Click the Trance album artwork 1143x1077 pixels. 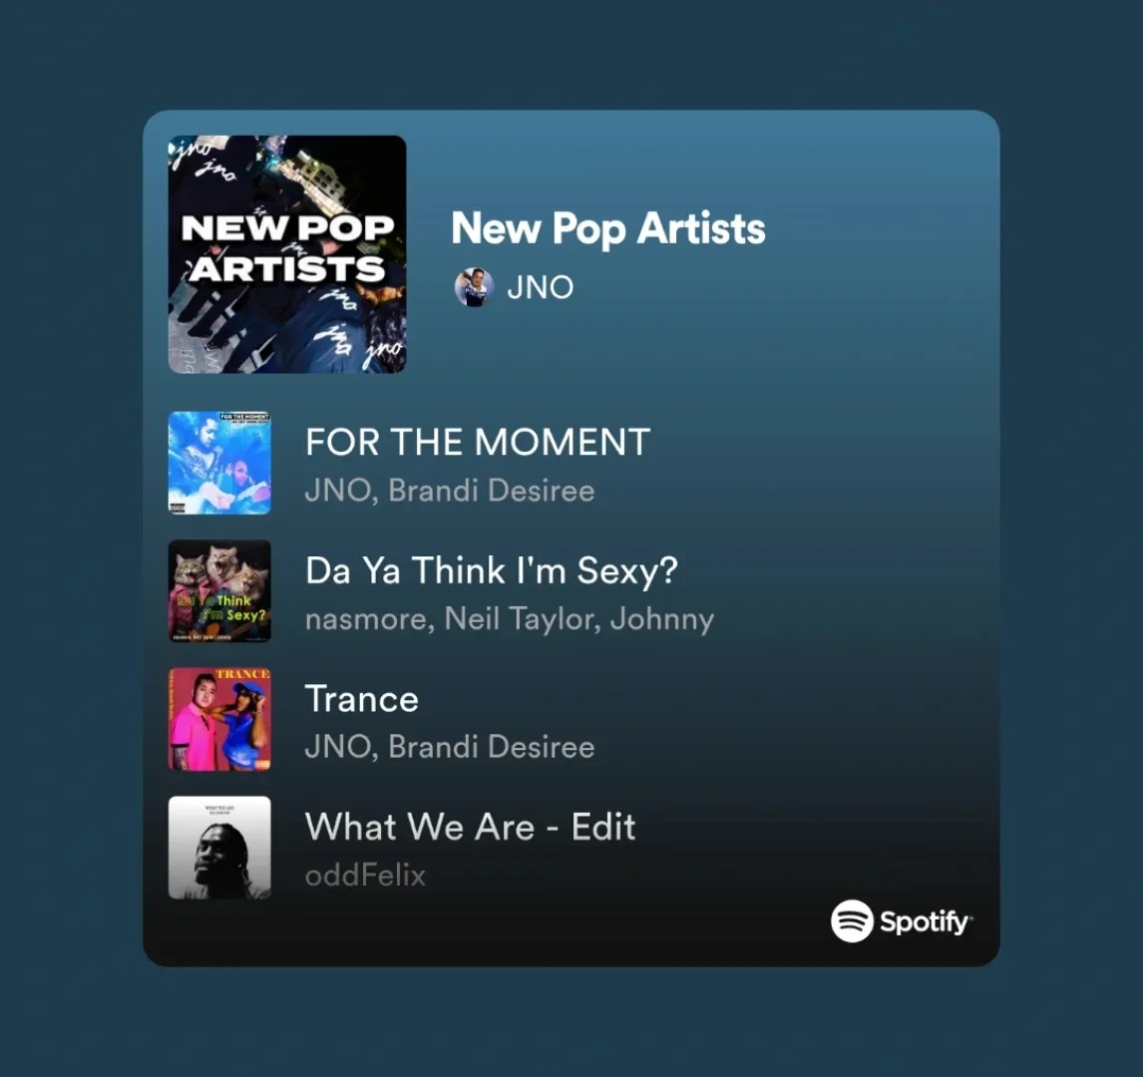(x=219, y=719)
